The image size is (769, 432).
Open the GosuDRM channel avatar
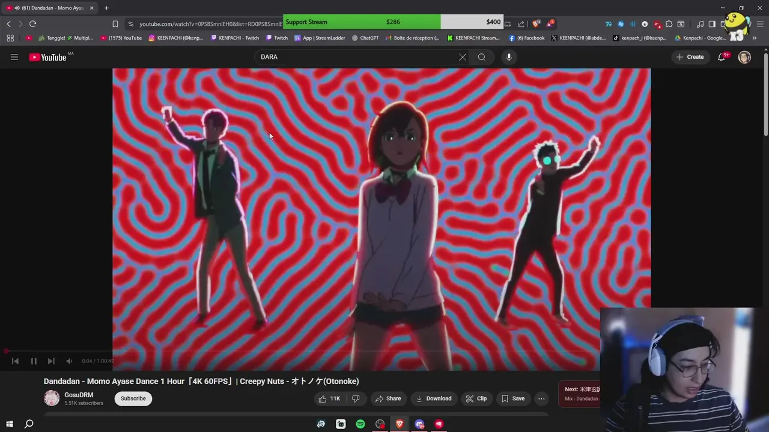coord(52,398)
